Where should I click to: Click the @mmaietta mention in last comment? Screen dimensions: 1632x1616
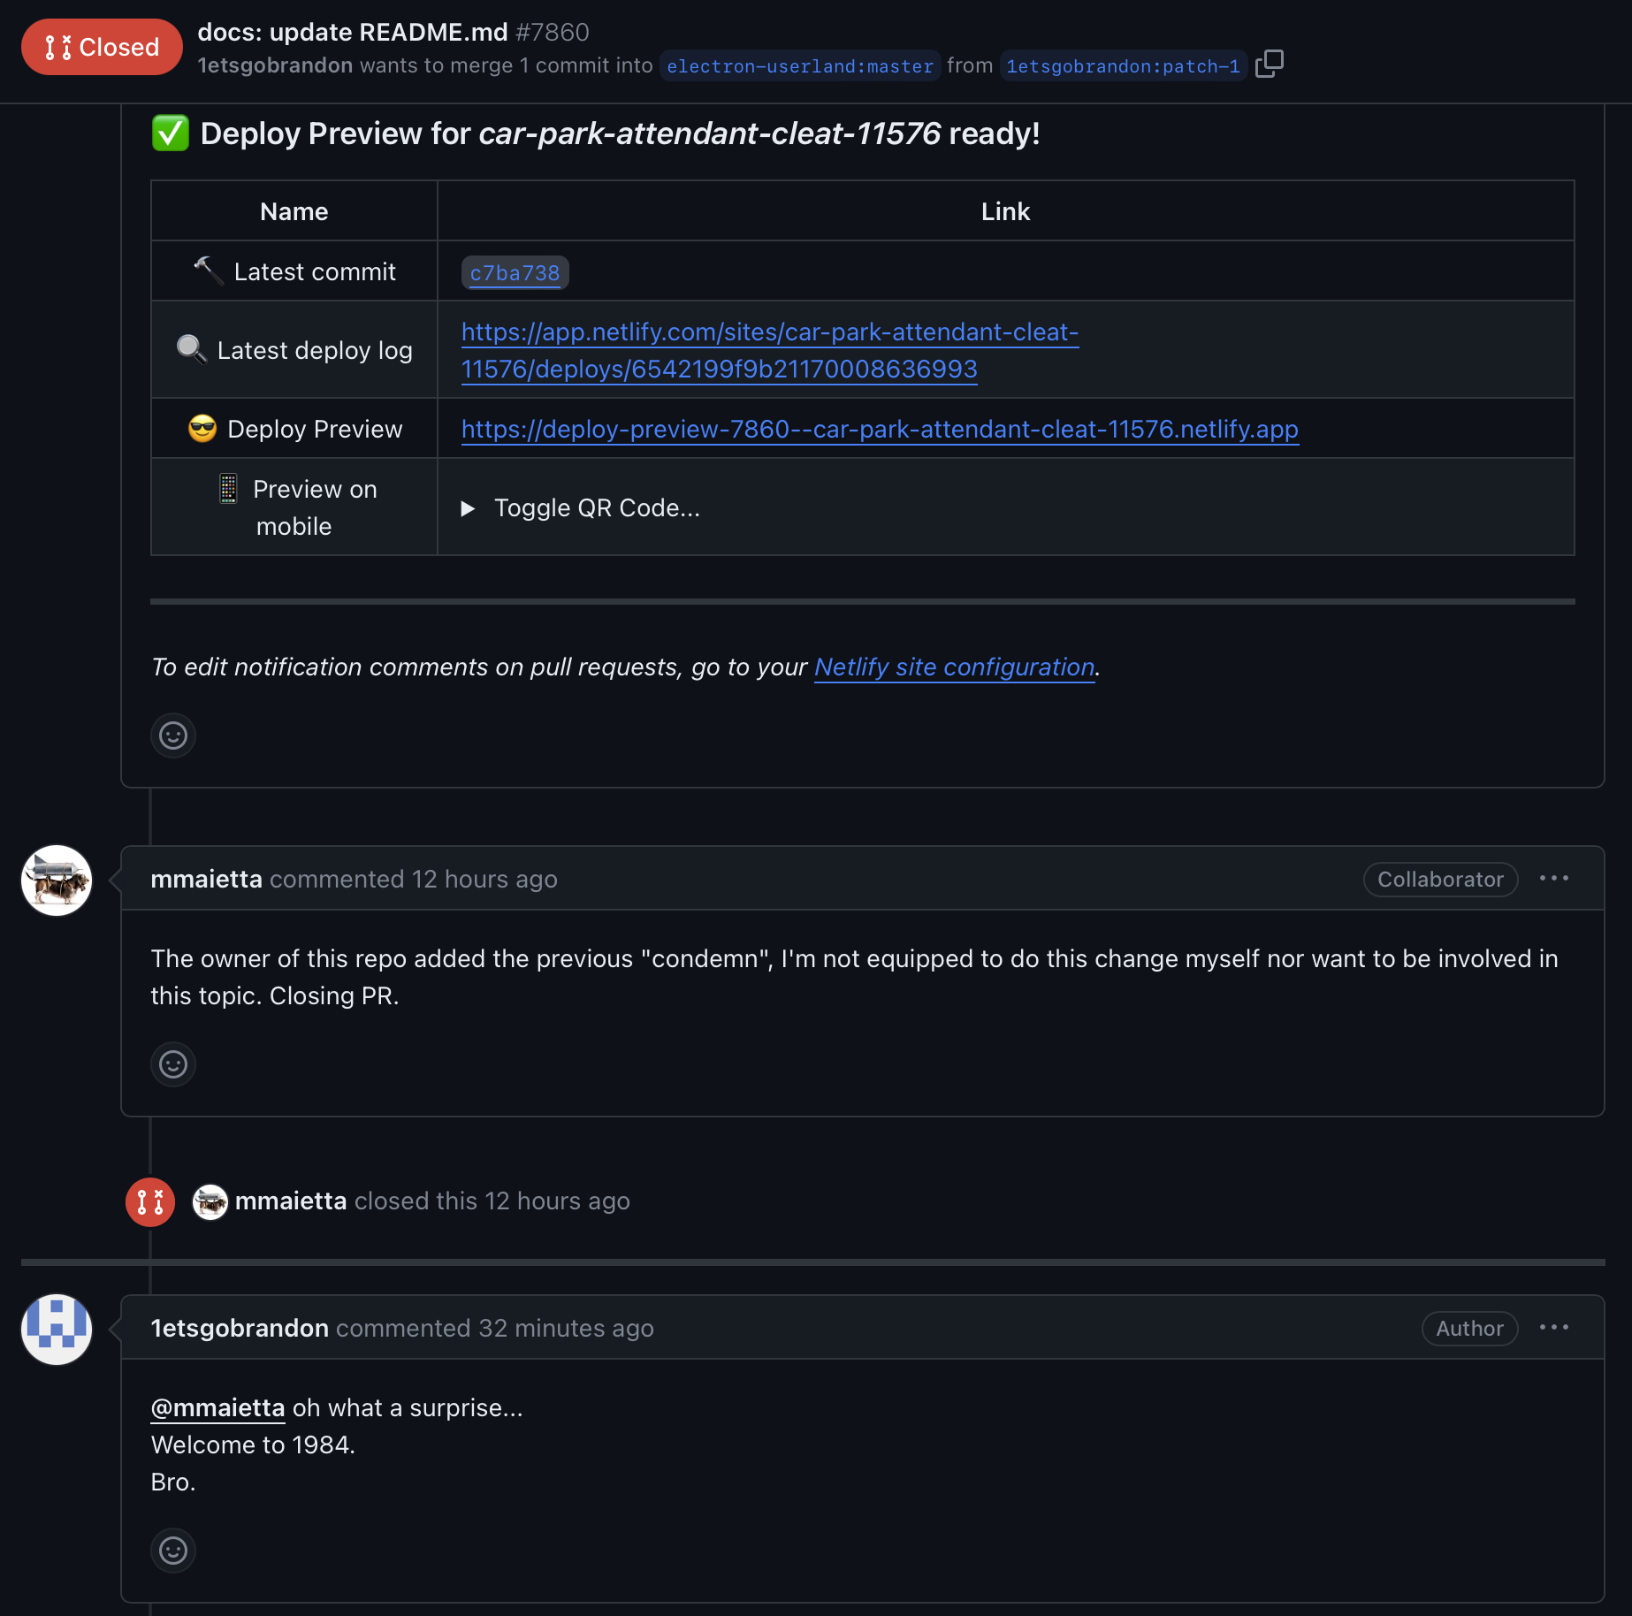point(218,1408)
